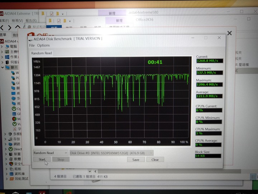
Task: Select the 網路 network icon
Action: 10,144
